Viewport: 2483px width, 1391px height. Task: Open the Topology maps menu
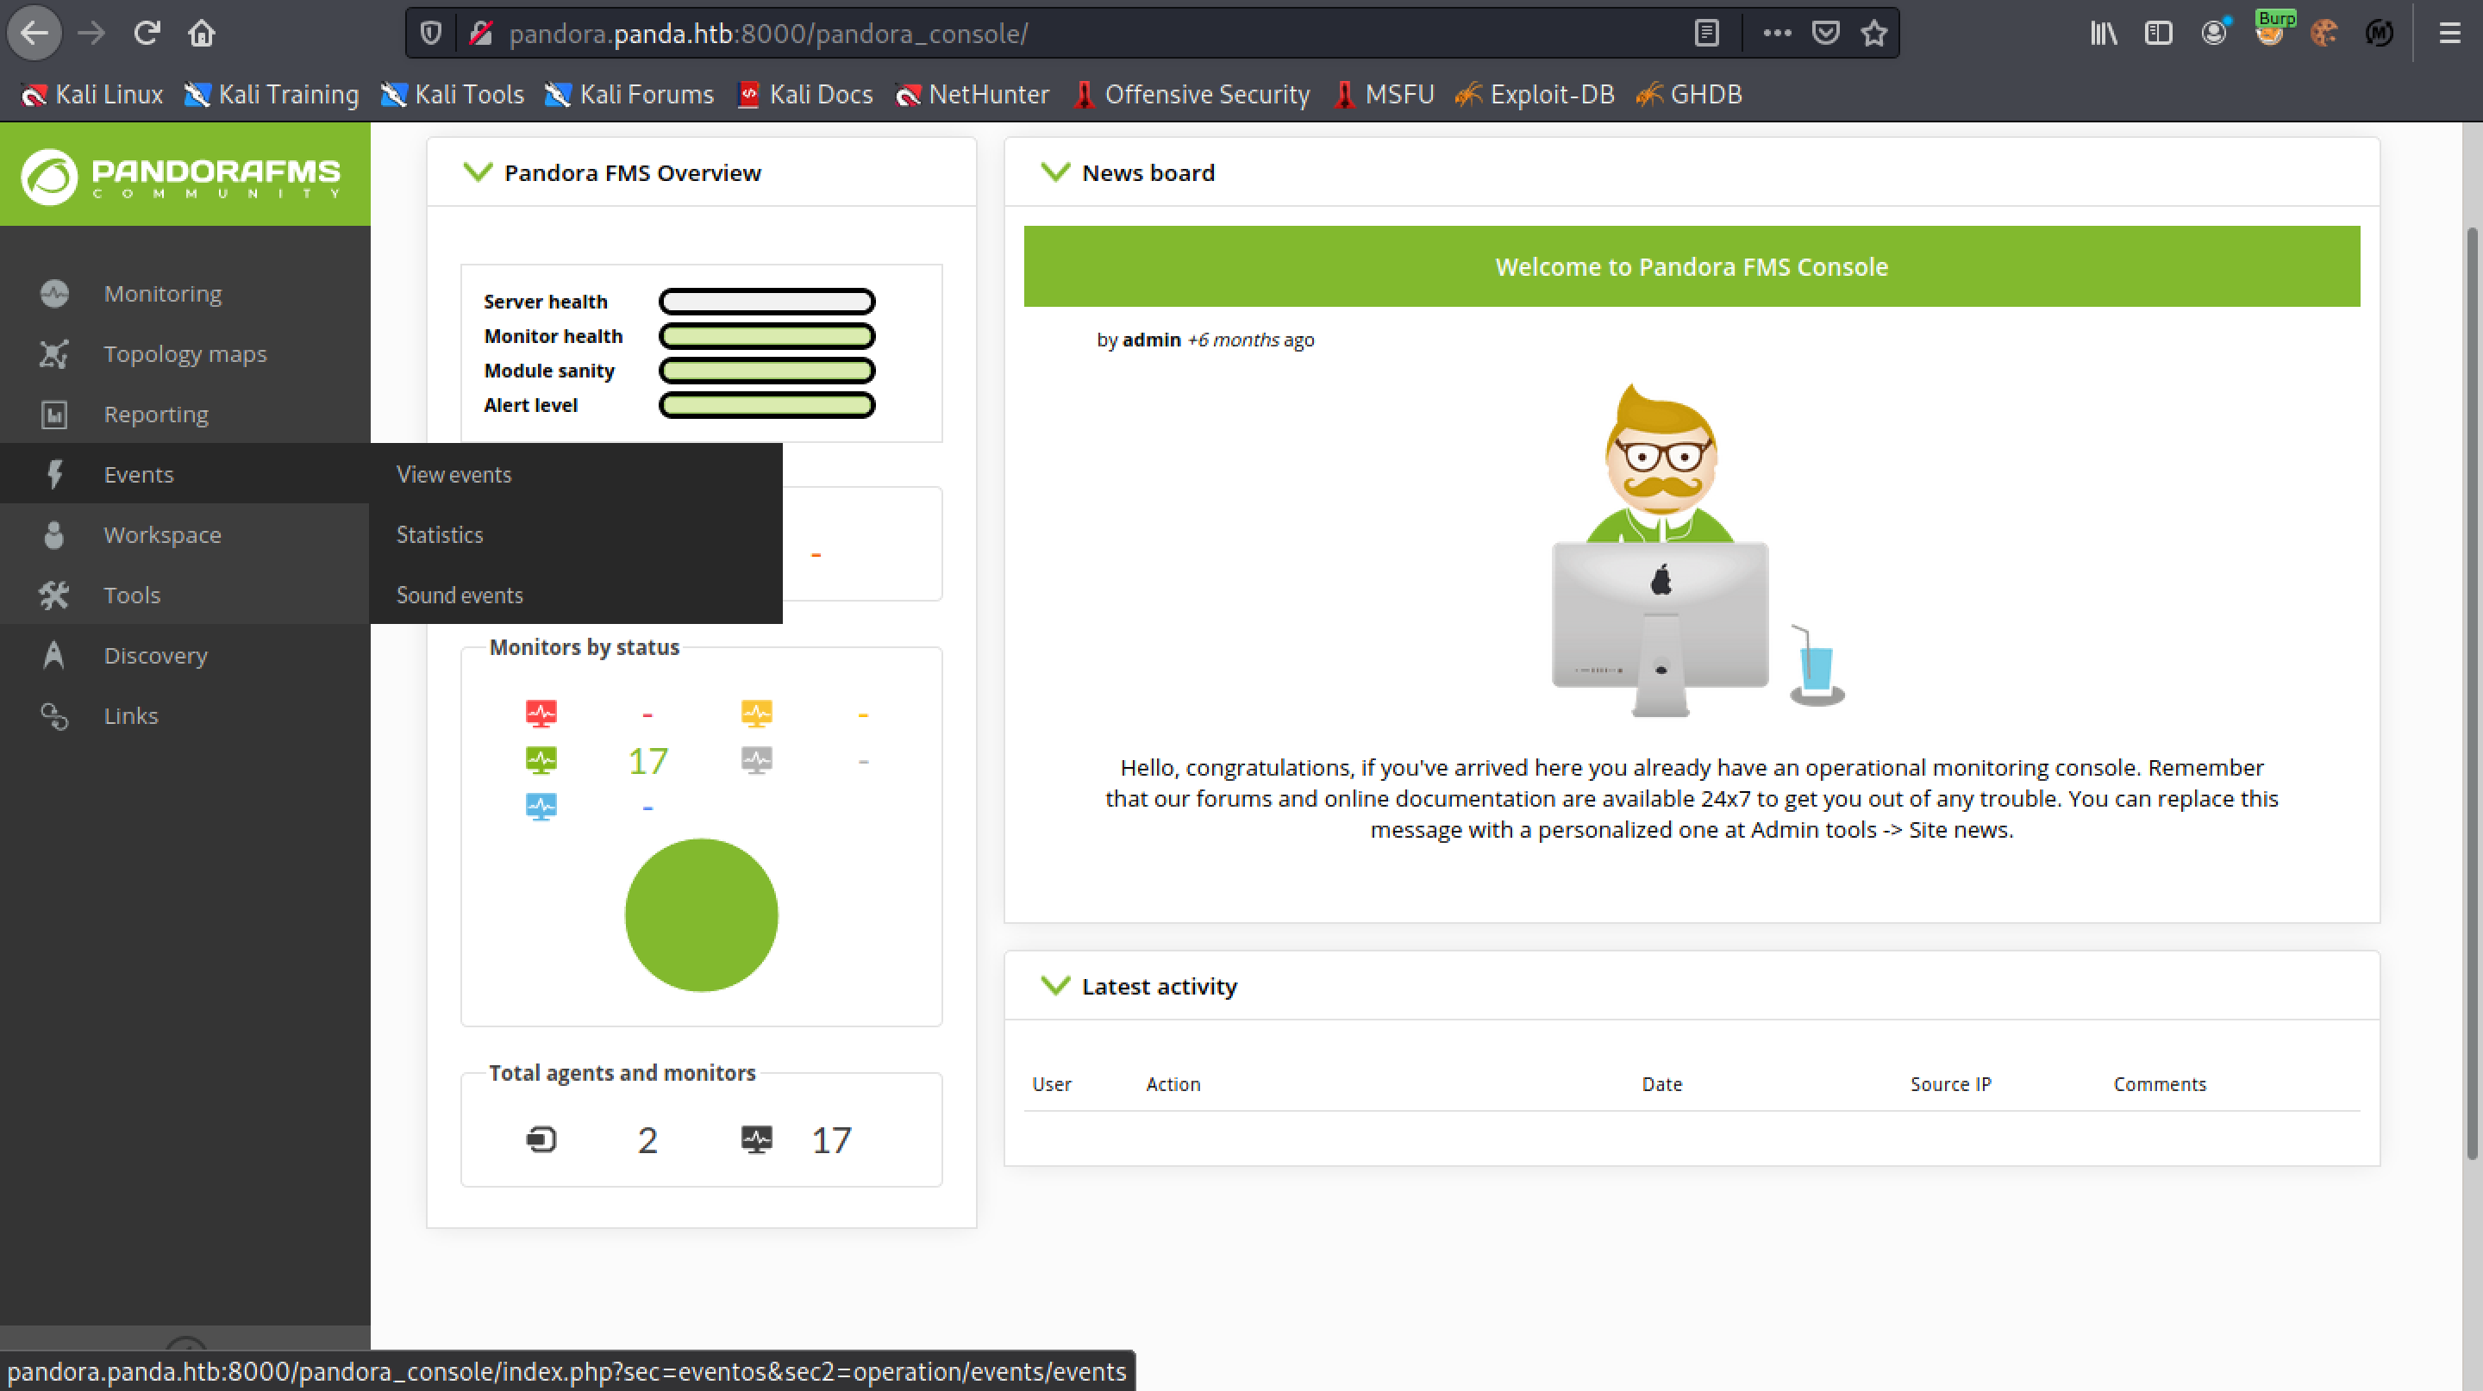point(185,353)
